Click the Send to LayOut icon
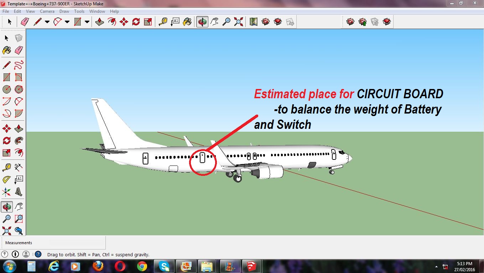Image resolution: width=484 pixels, height=273 pixels. [x=290, y=22]
